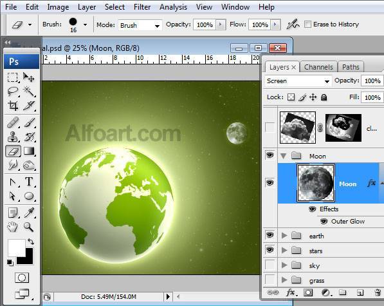Select the Brush tool in toolbox

29,123
